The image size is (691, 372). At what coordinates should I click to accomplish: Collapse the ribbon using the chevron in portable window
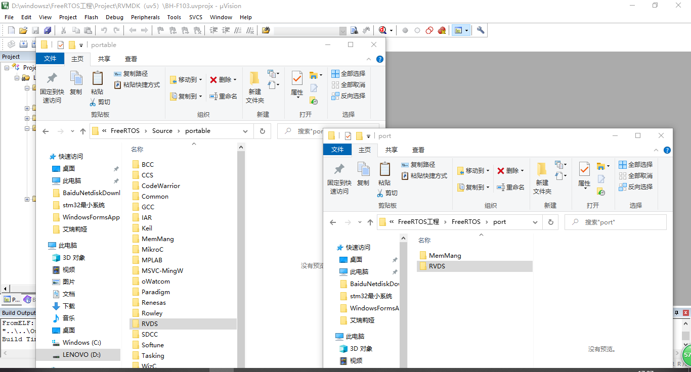click(x=369, y=59)
